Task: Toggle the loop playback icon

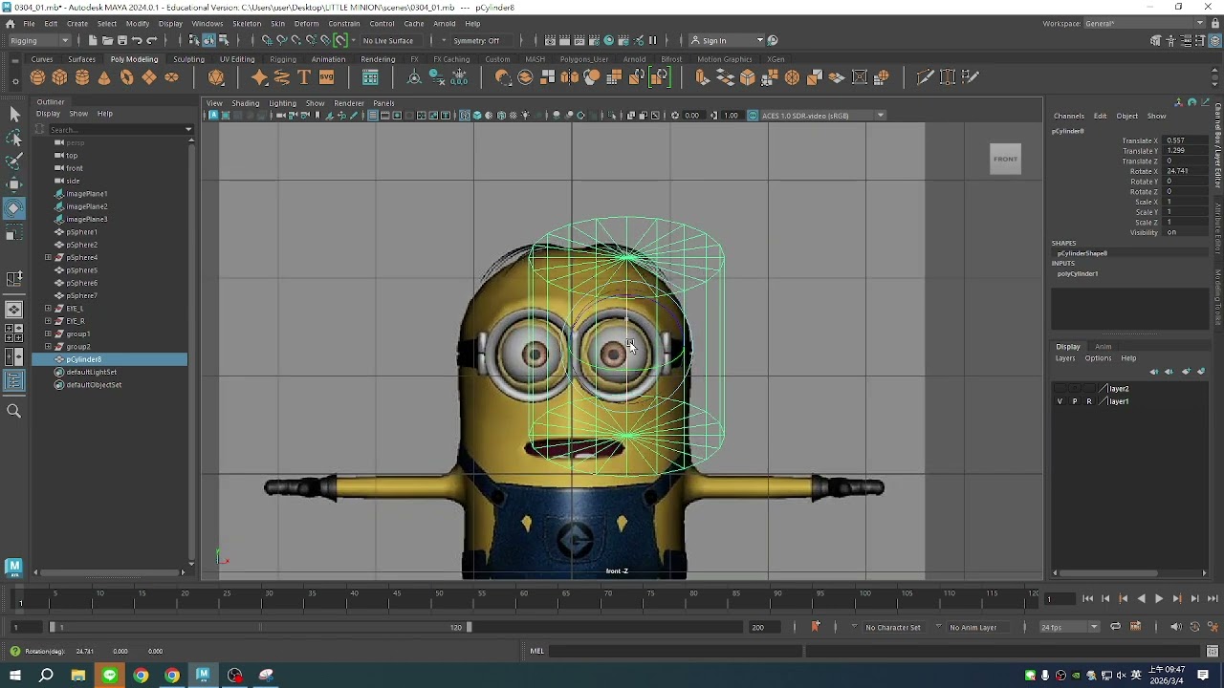Action: click(x=1115, y=627)
